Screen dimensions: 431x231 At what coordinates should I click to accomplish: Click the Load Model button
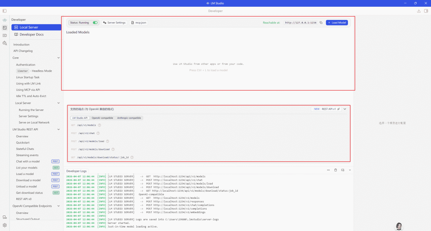pos(337,23)
